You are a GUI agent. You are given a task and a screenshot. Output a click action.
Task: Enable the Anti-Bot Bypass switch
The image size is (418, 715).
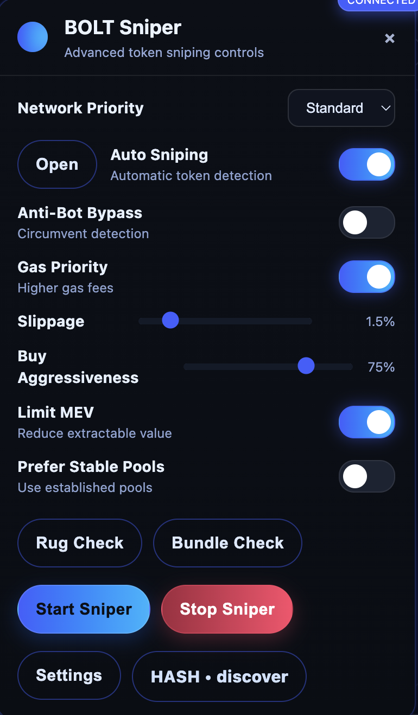click(366, 222)
